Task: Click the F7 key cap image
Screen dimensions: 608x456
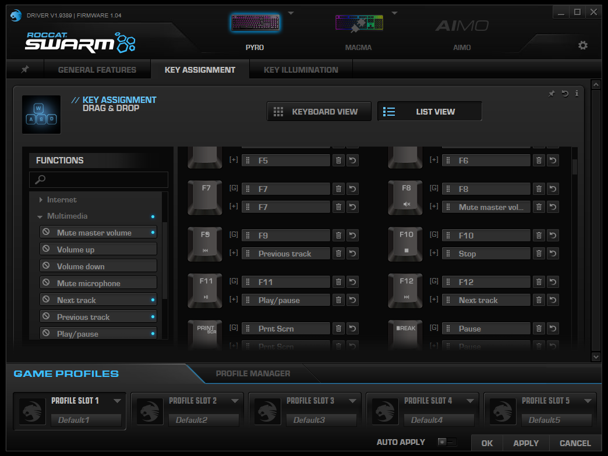Action: tap(205, 197)
